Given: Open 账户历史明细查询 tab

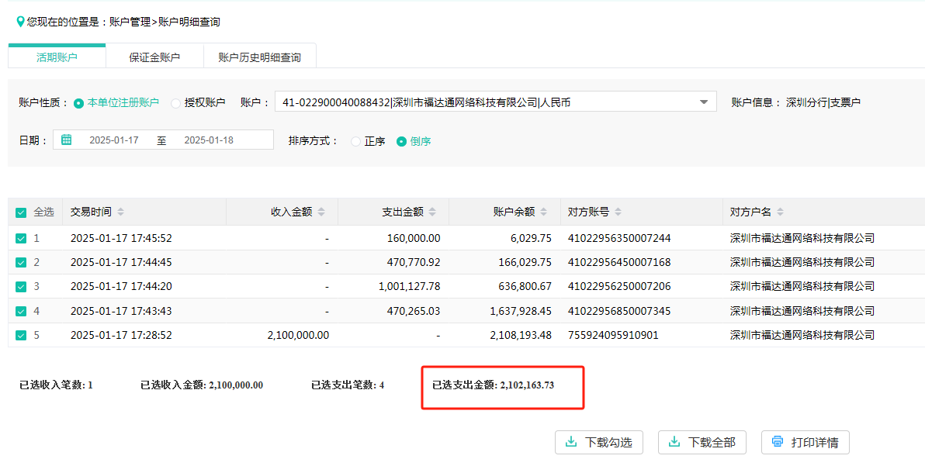Looking at the screenshot, I should coord(259,57).
